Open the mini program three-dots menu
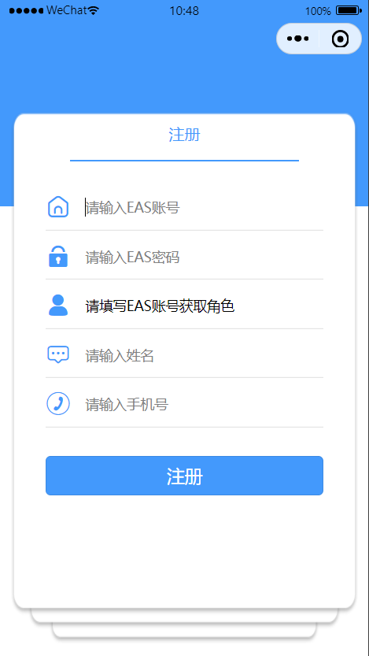This screenshot has width=369, height=656. click(x=298, y=39)
